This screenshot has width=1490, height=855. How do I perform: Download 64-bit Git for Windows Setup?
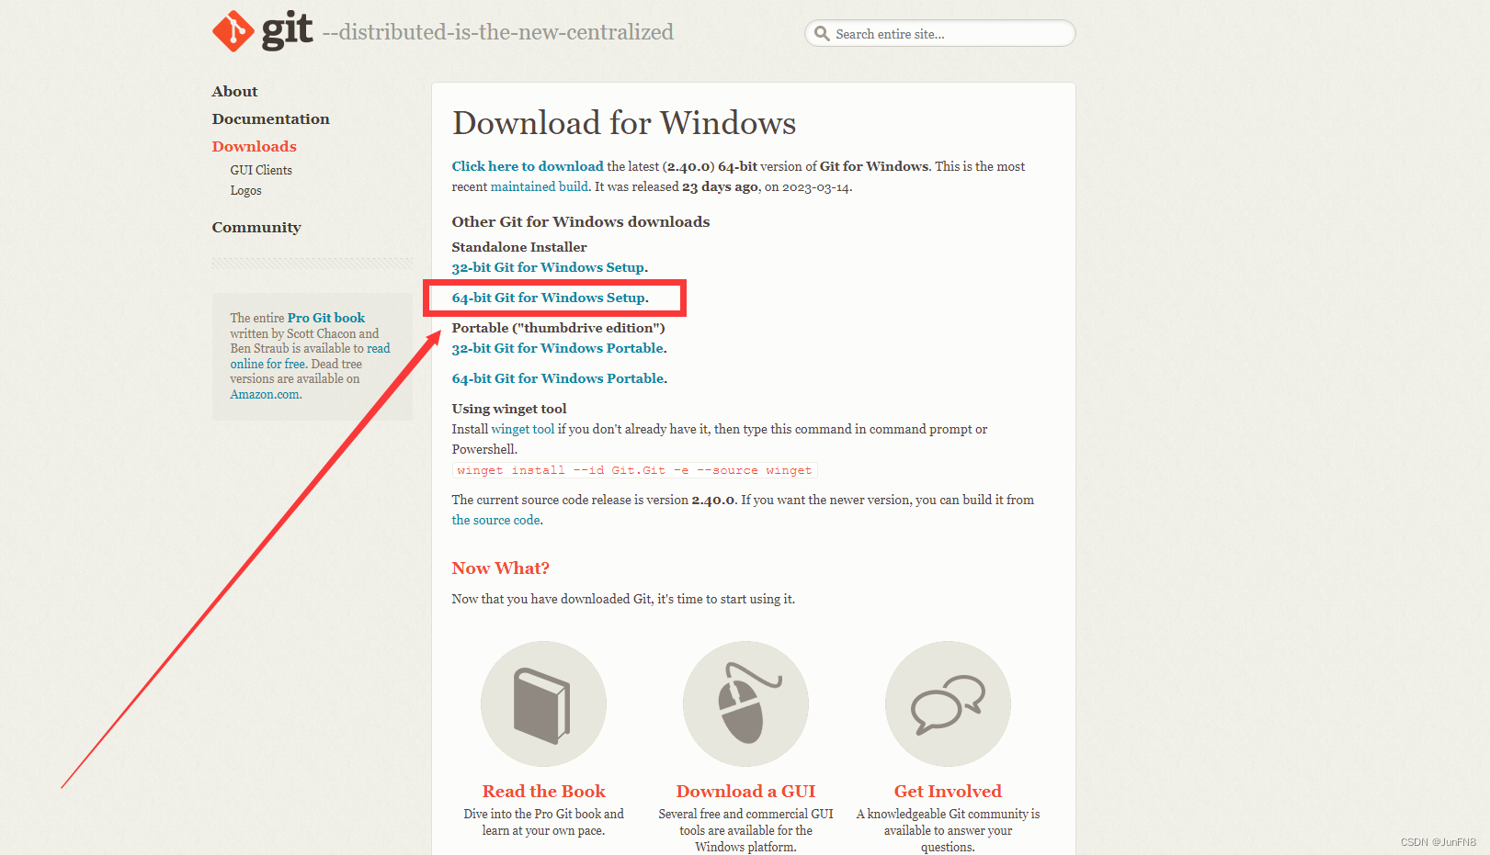[x=549, y=298]
